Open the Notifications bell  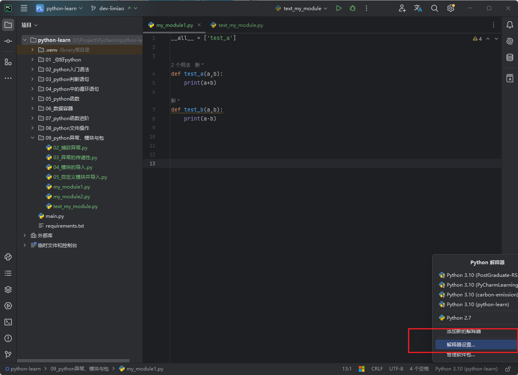(x=510, y=25)
